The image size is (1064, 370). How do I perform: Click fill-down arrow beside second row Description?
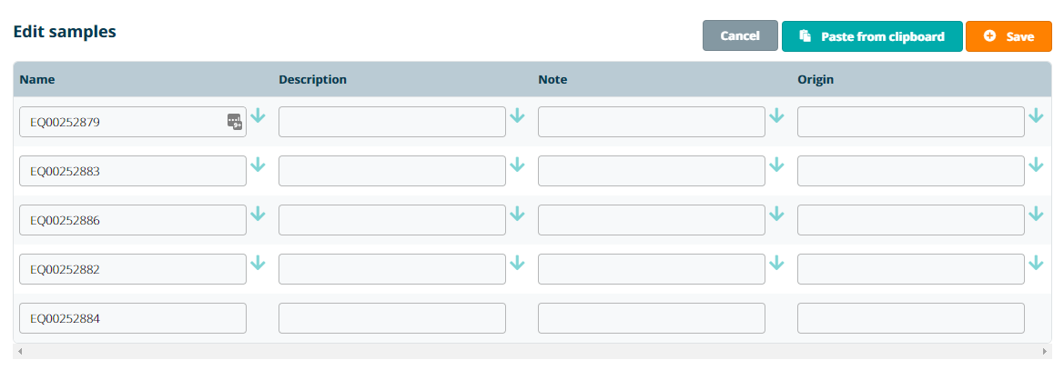pos(517,165)
